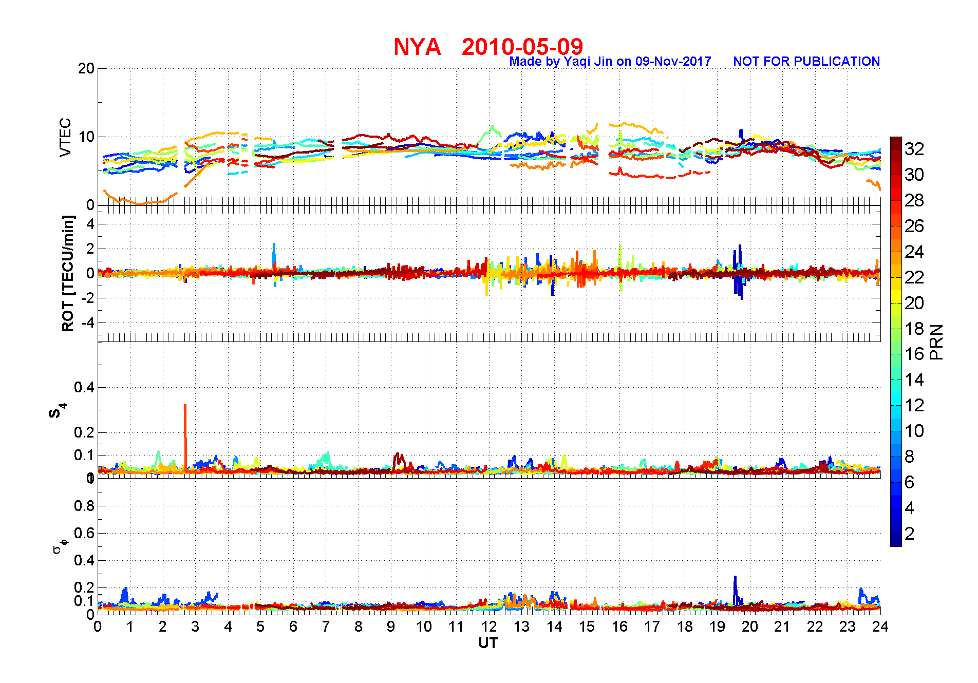Click the "-4" ROT y-axis tick label

[88, 323]
